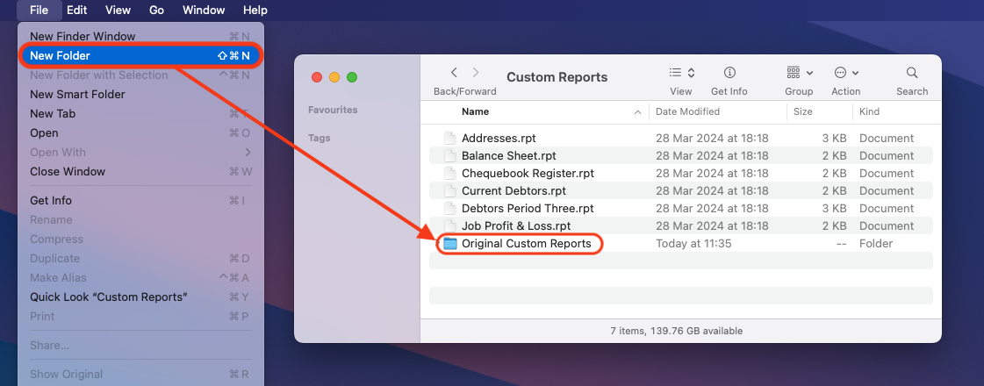Open the Go menu in menu bar
The width and height of the screenshot is (984, 386).
tap(157, 10)
